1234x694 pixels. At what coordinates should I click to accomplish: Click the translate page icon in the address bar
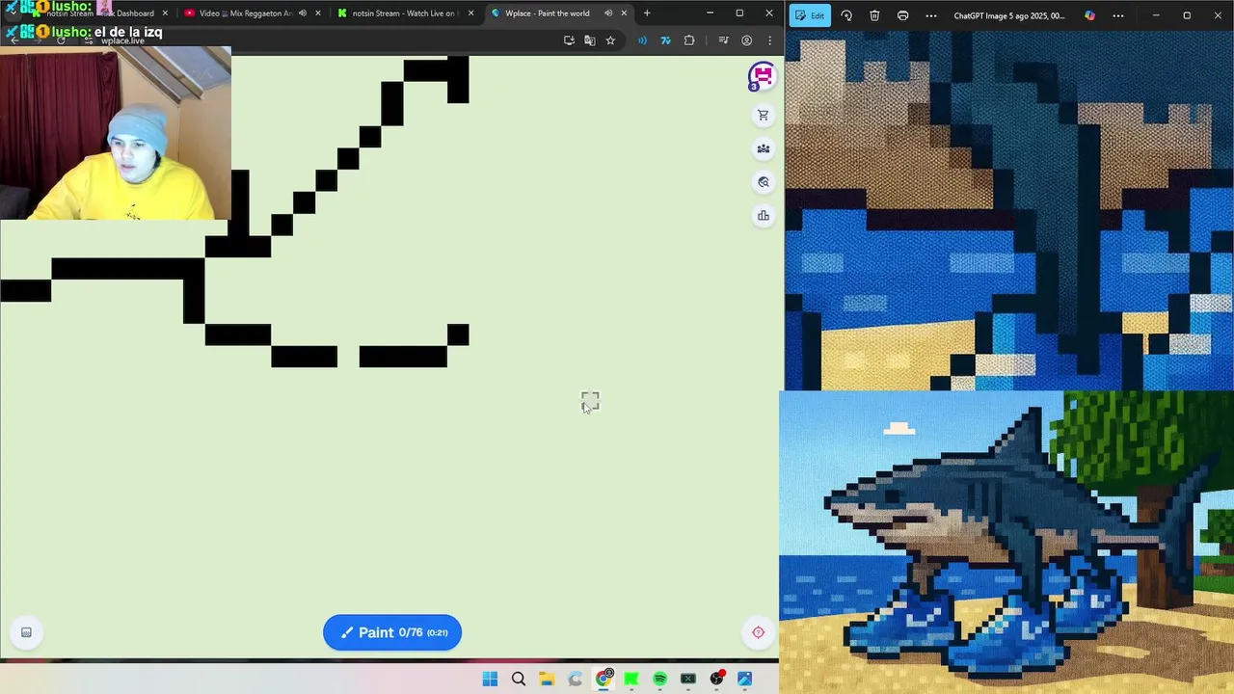[589, 40]
